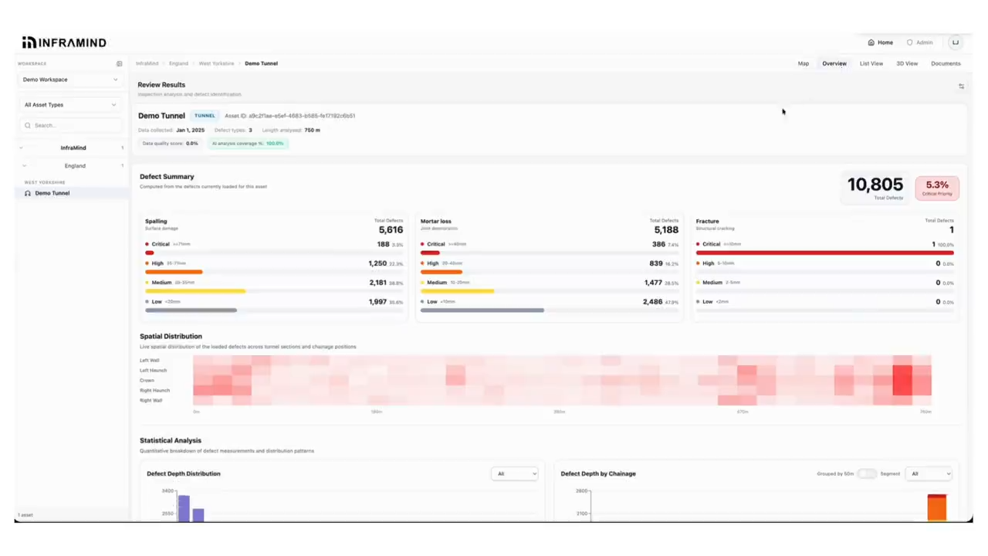This screenshot has height=556, width=988.
Task: Click the Spalling Medium yellow progress bar
Action: tap(195, 291)
